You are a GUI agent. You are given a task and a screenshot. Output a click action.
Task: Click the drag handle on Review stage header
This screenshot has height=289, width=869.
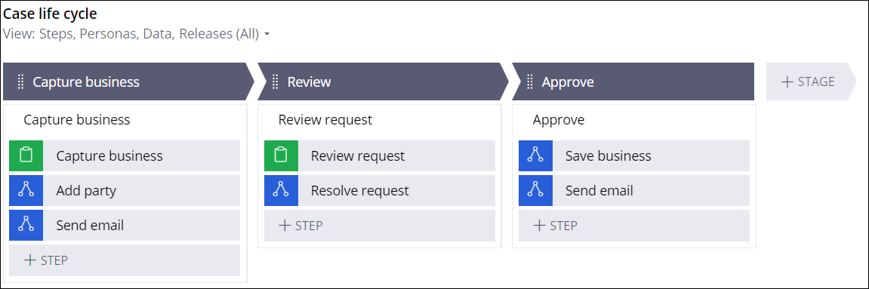pos(276,82)
